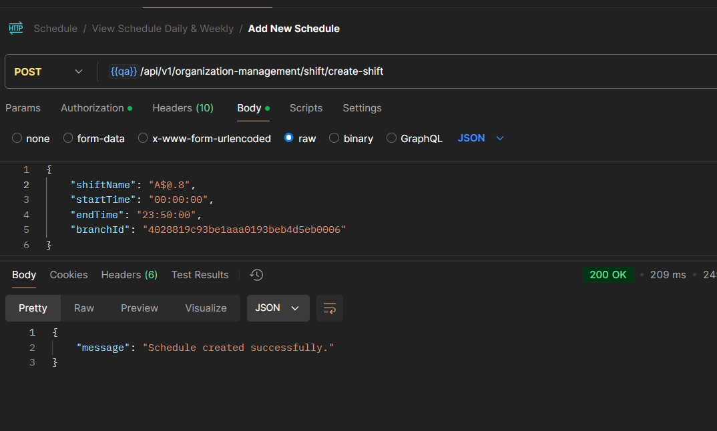Open View Schedule Daily & Weekly breadcrumb
Image resolution: width=717 pixels, height=431 pixels.
pyautogui.click(x=163, y=29)
